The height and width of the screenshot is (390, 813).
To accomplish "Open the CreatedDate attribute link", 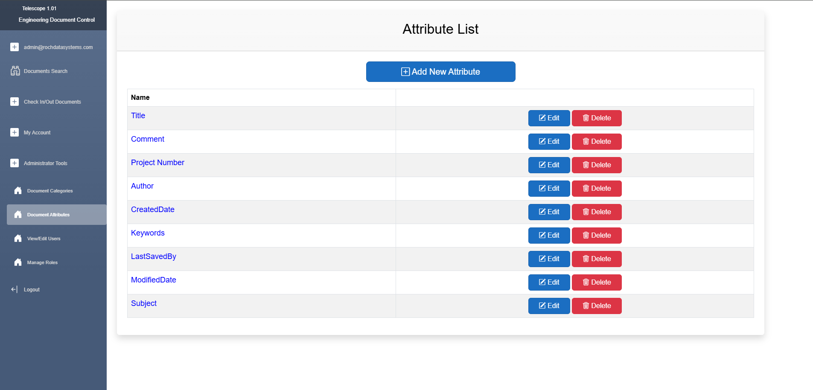I will pos(152,210).
